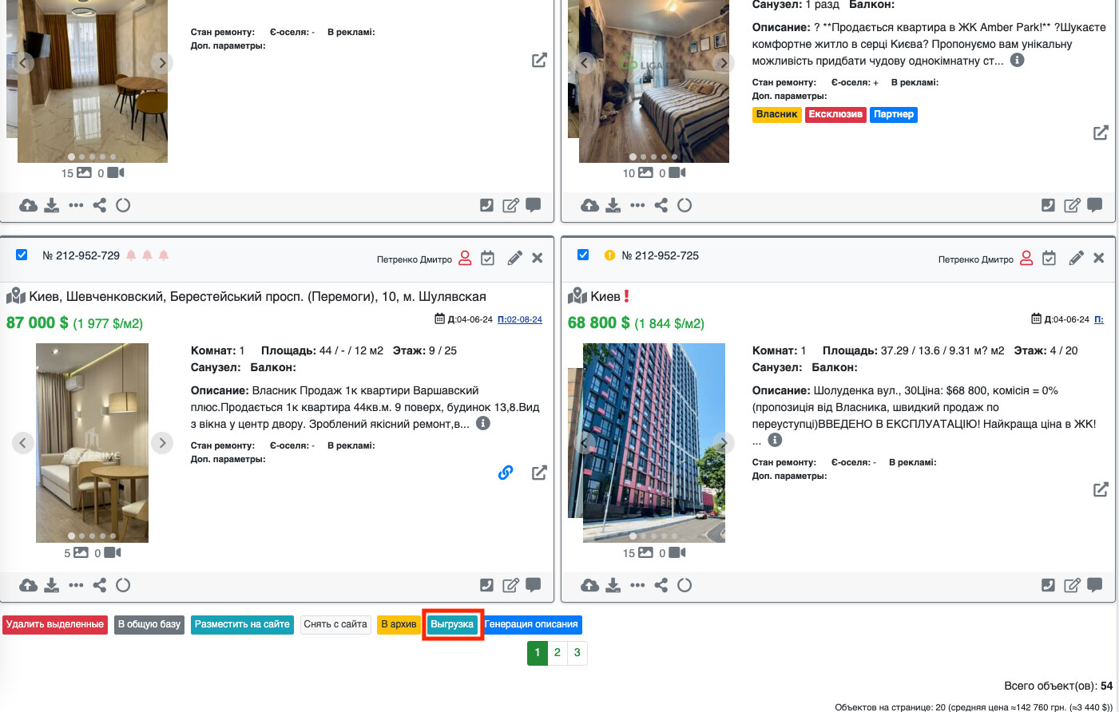Viewport: 1119px width, 712px height.
Task: Click download icon on listing 212-952-725
Action: pos(613,585)
